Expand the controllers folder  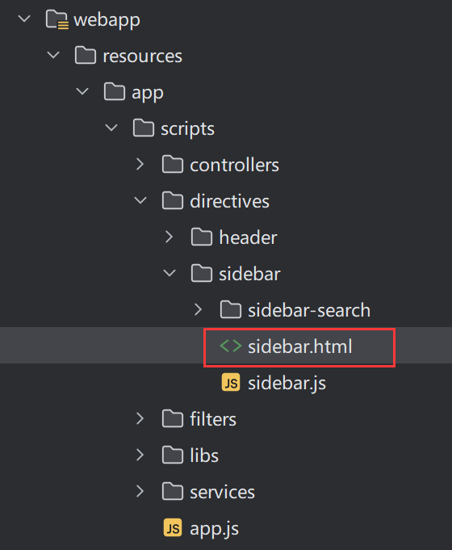click(x=140, y=164)
